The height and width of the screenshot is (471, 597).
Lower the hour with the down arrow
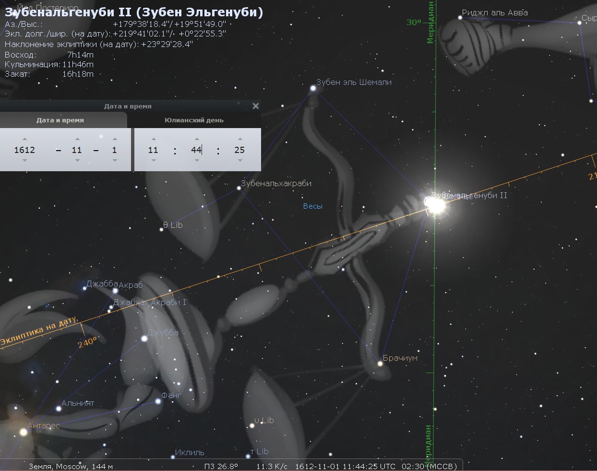153,161
